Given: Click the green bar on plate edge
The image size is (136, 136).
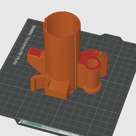Looking at the screenshot, I should pyautogui.click(x=43, y=127).
